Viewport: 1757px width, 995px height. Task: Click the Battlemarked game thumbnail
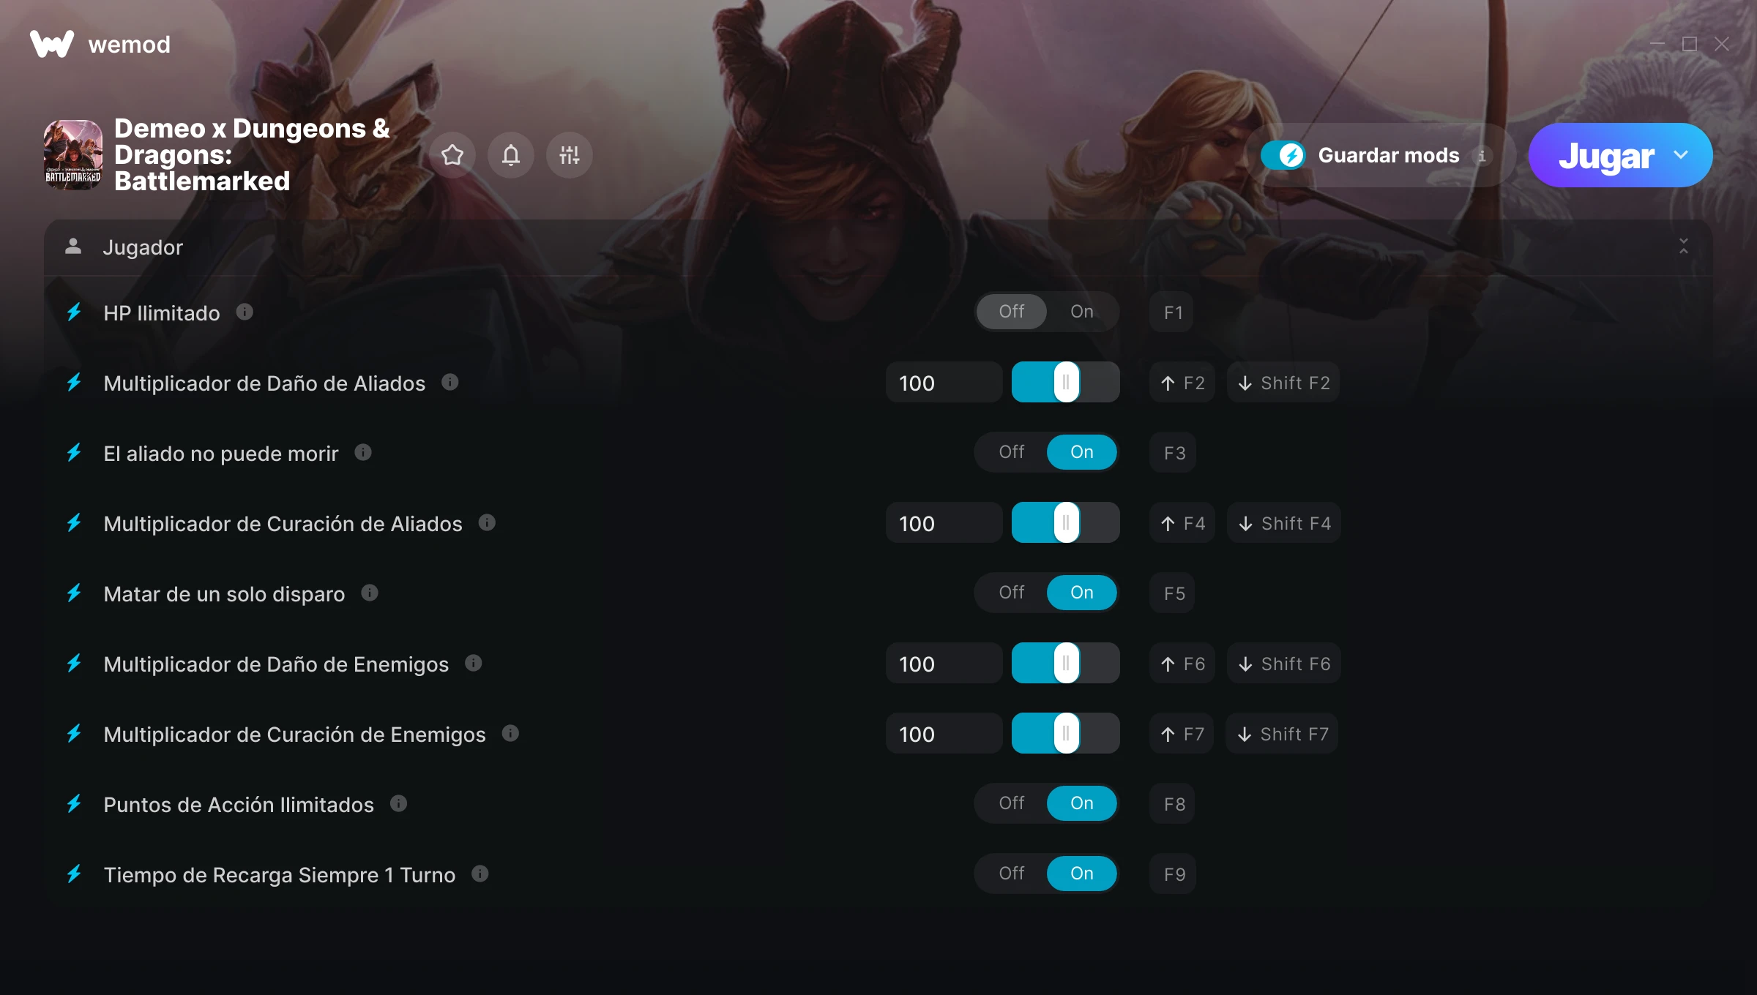73,155
